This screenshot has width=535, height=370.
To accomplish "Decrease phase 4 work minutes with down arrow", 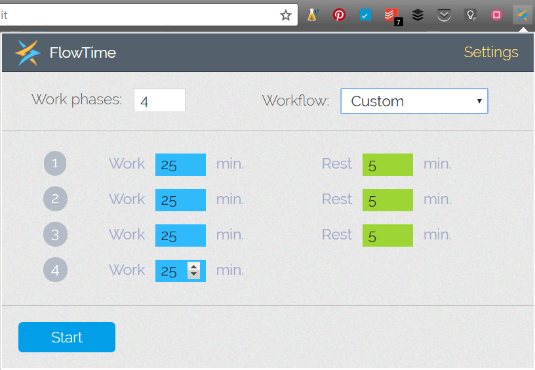I will (194, 274).
